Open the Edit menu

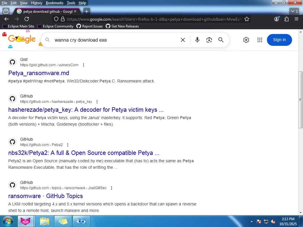pyautogui.click(x=14, y=3)
